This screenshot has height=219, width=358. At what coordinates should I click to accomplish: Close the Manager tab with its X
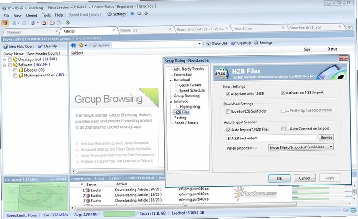[57, 31]
